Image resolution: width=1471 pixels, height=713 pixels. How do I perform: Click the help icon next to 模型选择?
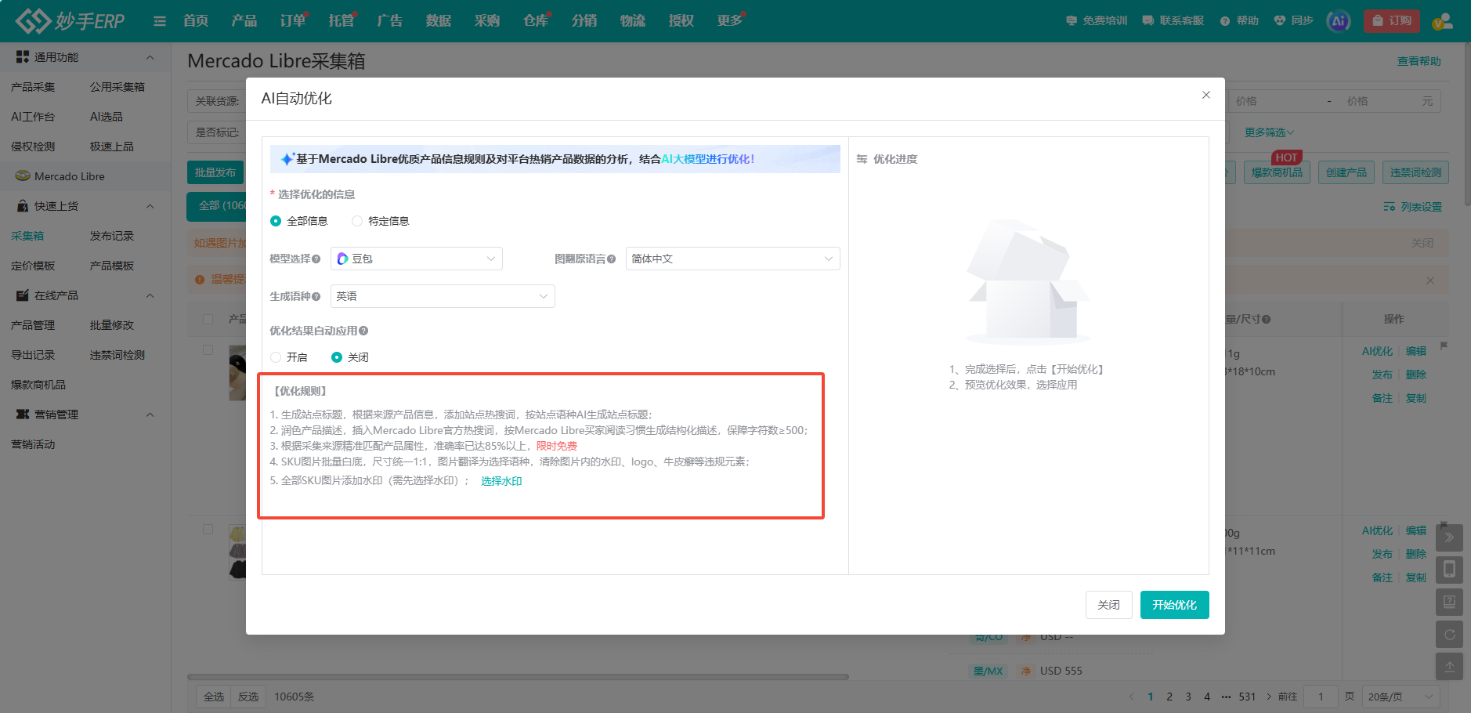coord(316,259)
